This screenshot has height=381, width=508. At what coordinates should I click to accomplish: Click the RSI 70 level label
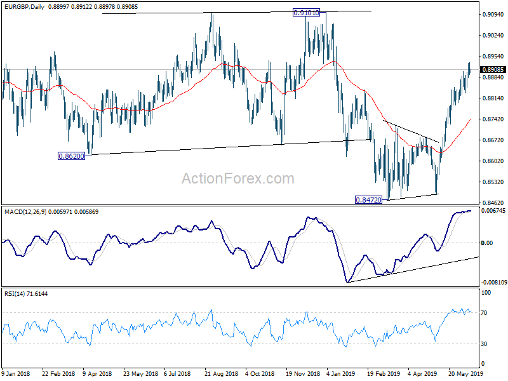pyautogui.click(x=484, y=313)
